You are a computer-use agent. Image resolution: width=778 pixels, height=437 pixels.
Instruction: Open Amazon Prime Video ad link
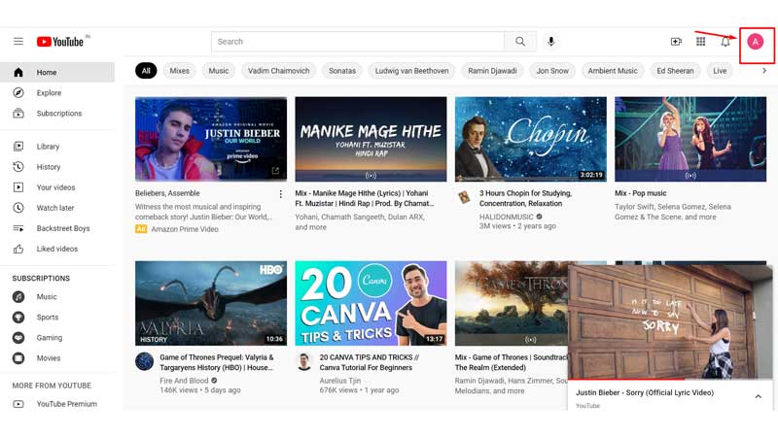[185, 229]
